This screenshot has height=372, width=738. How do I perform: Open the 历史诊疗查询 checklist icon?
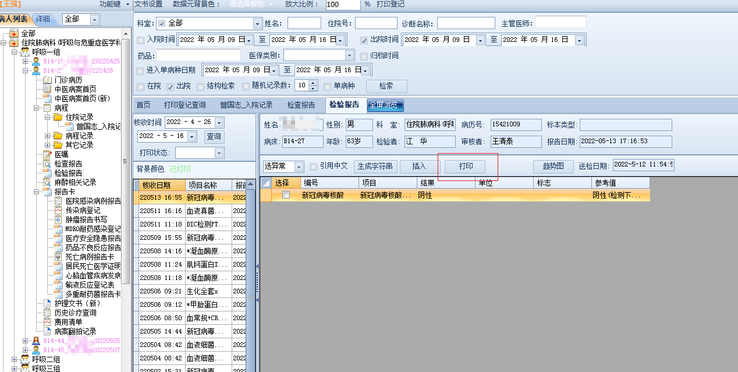(48, 313)
